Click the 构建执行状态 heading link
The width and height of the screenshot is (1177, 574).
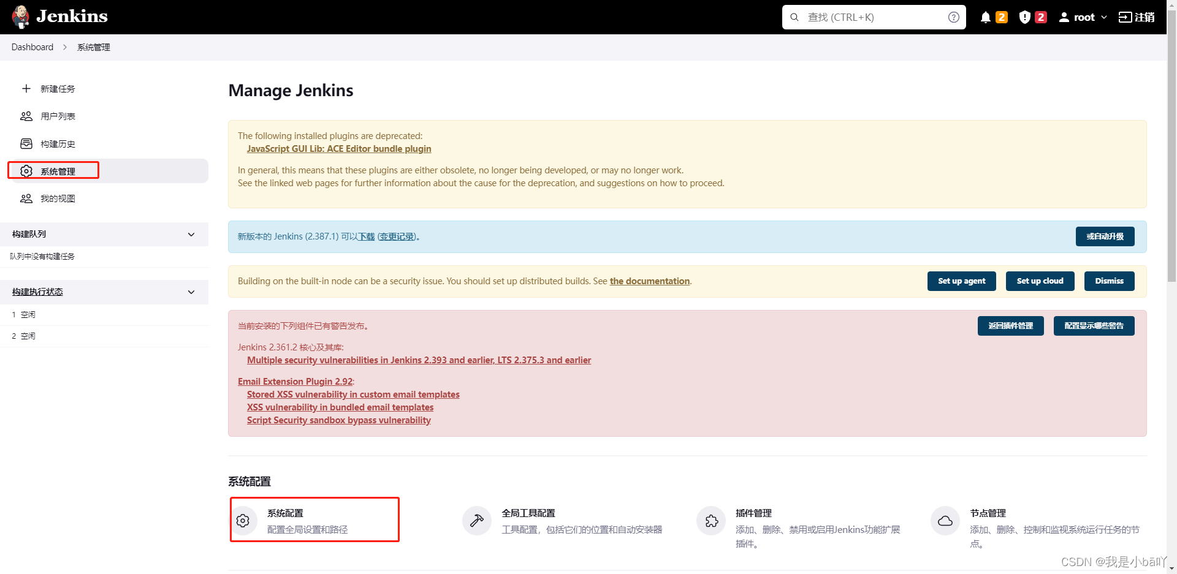(37, 292)
